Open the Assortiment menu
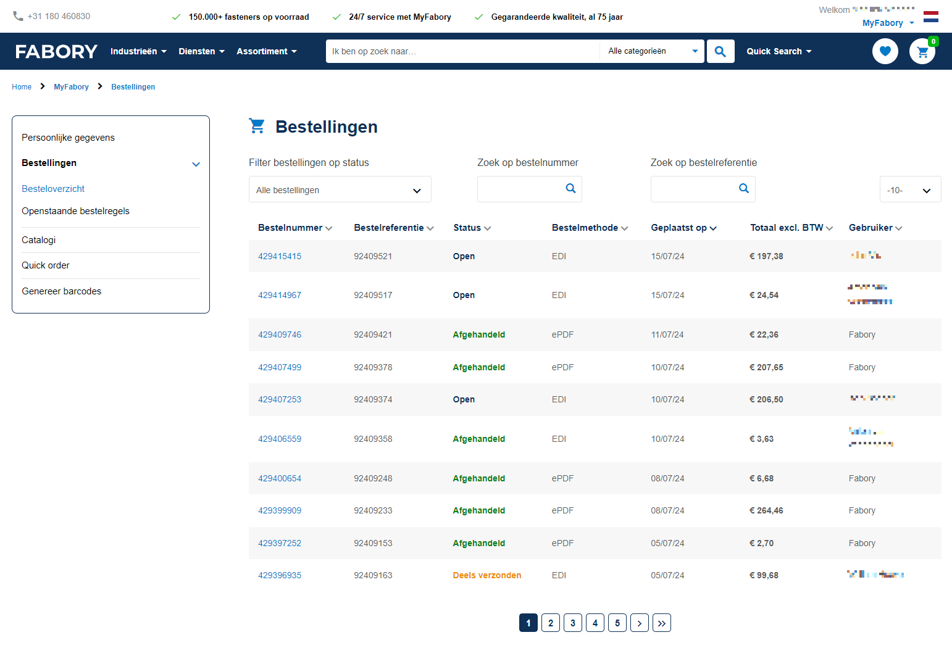Viewport: 952px width, 656px height. 266,51
